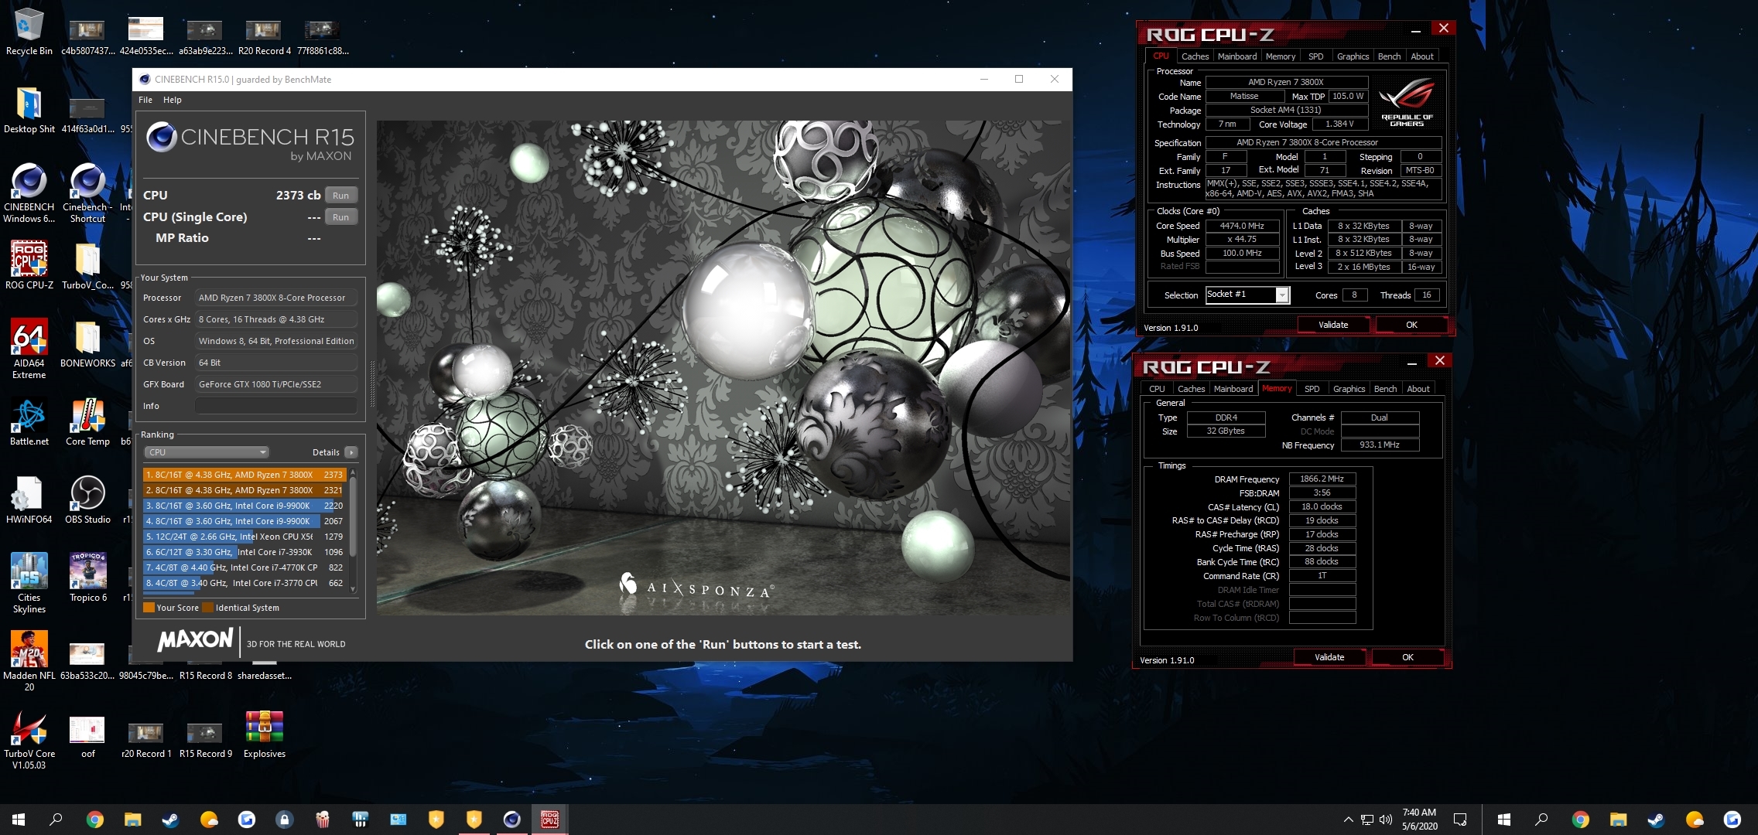Open AIDA64 Extreme desktop icon
Viewport: 1758px width, 835px height.
tap(29, 349)
